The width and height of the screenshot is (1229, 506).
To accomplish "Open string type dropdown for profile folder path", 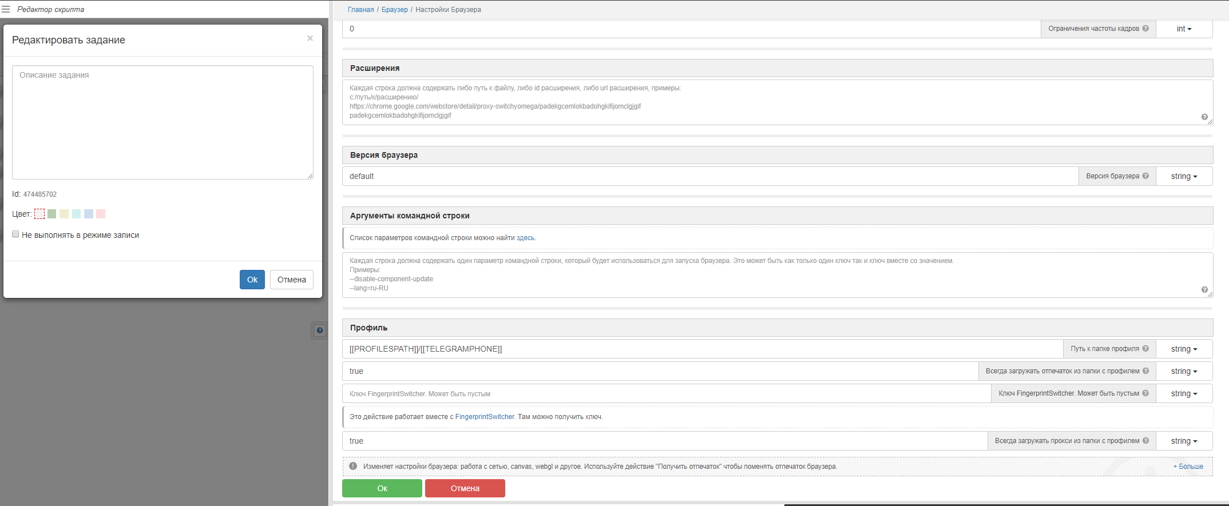I will pos(1184,349).
